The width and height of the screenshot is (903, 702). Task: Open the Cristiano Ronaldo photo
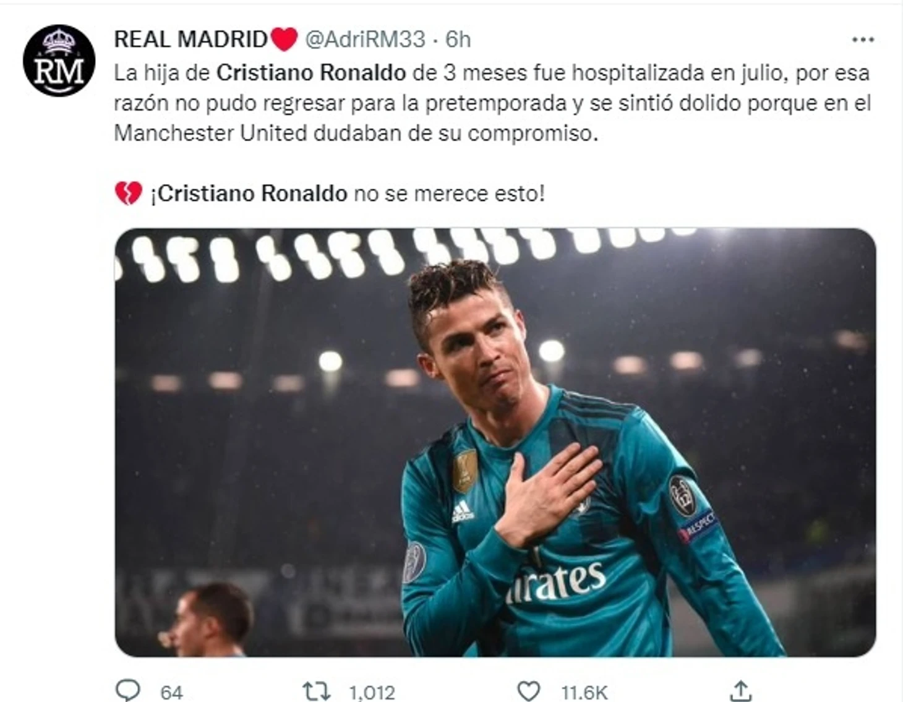[495, 442]
